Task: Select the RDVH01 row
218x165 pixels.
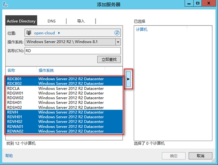Action: 64,117
